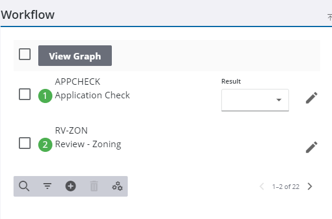The image size is (332, 219).
Task: Check the APPCHECK row checkbox
Action: [x=25, y=94]
